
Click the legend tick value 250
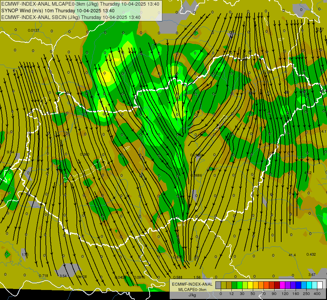306,294
